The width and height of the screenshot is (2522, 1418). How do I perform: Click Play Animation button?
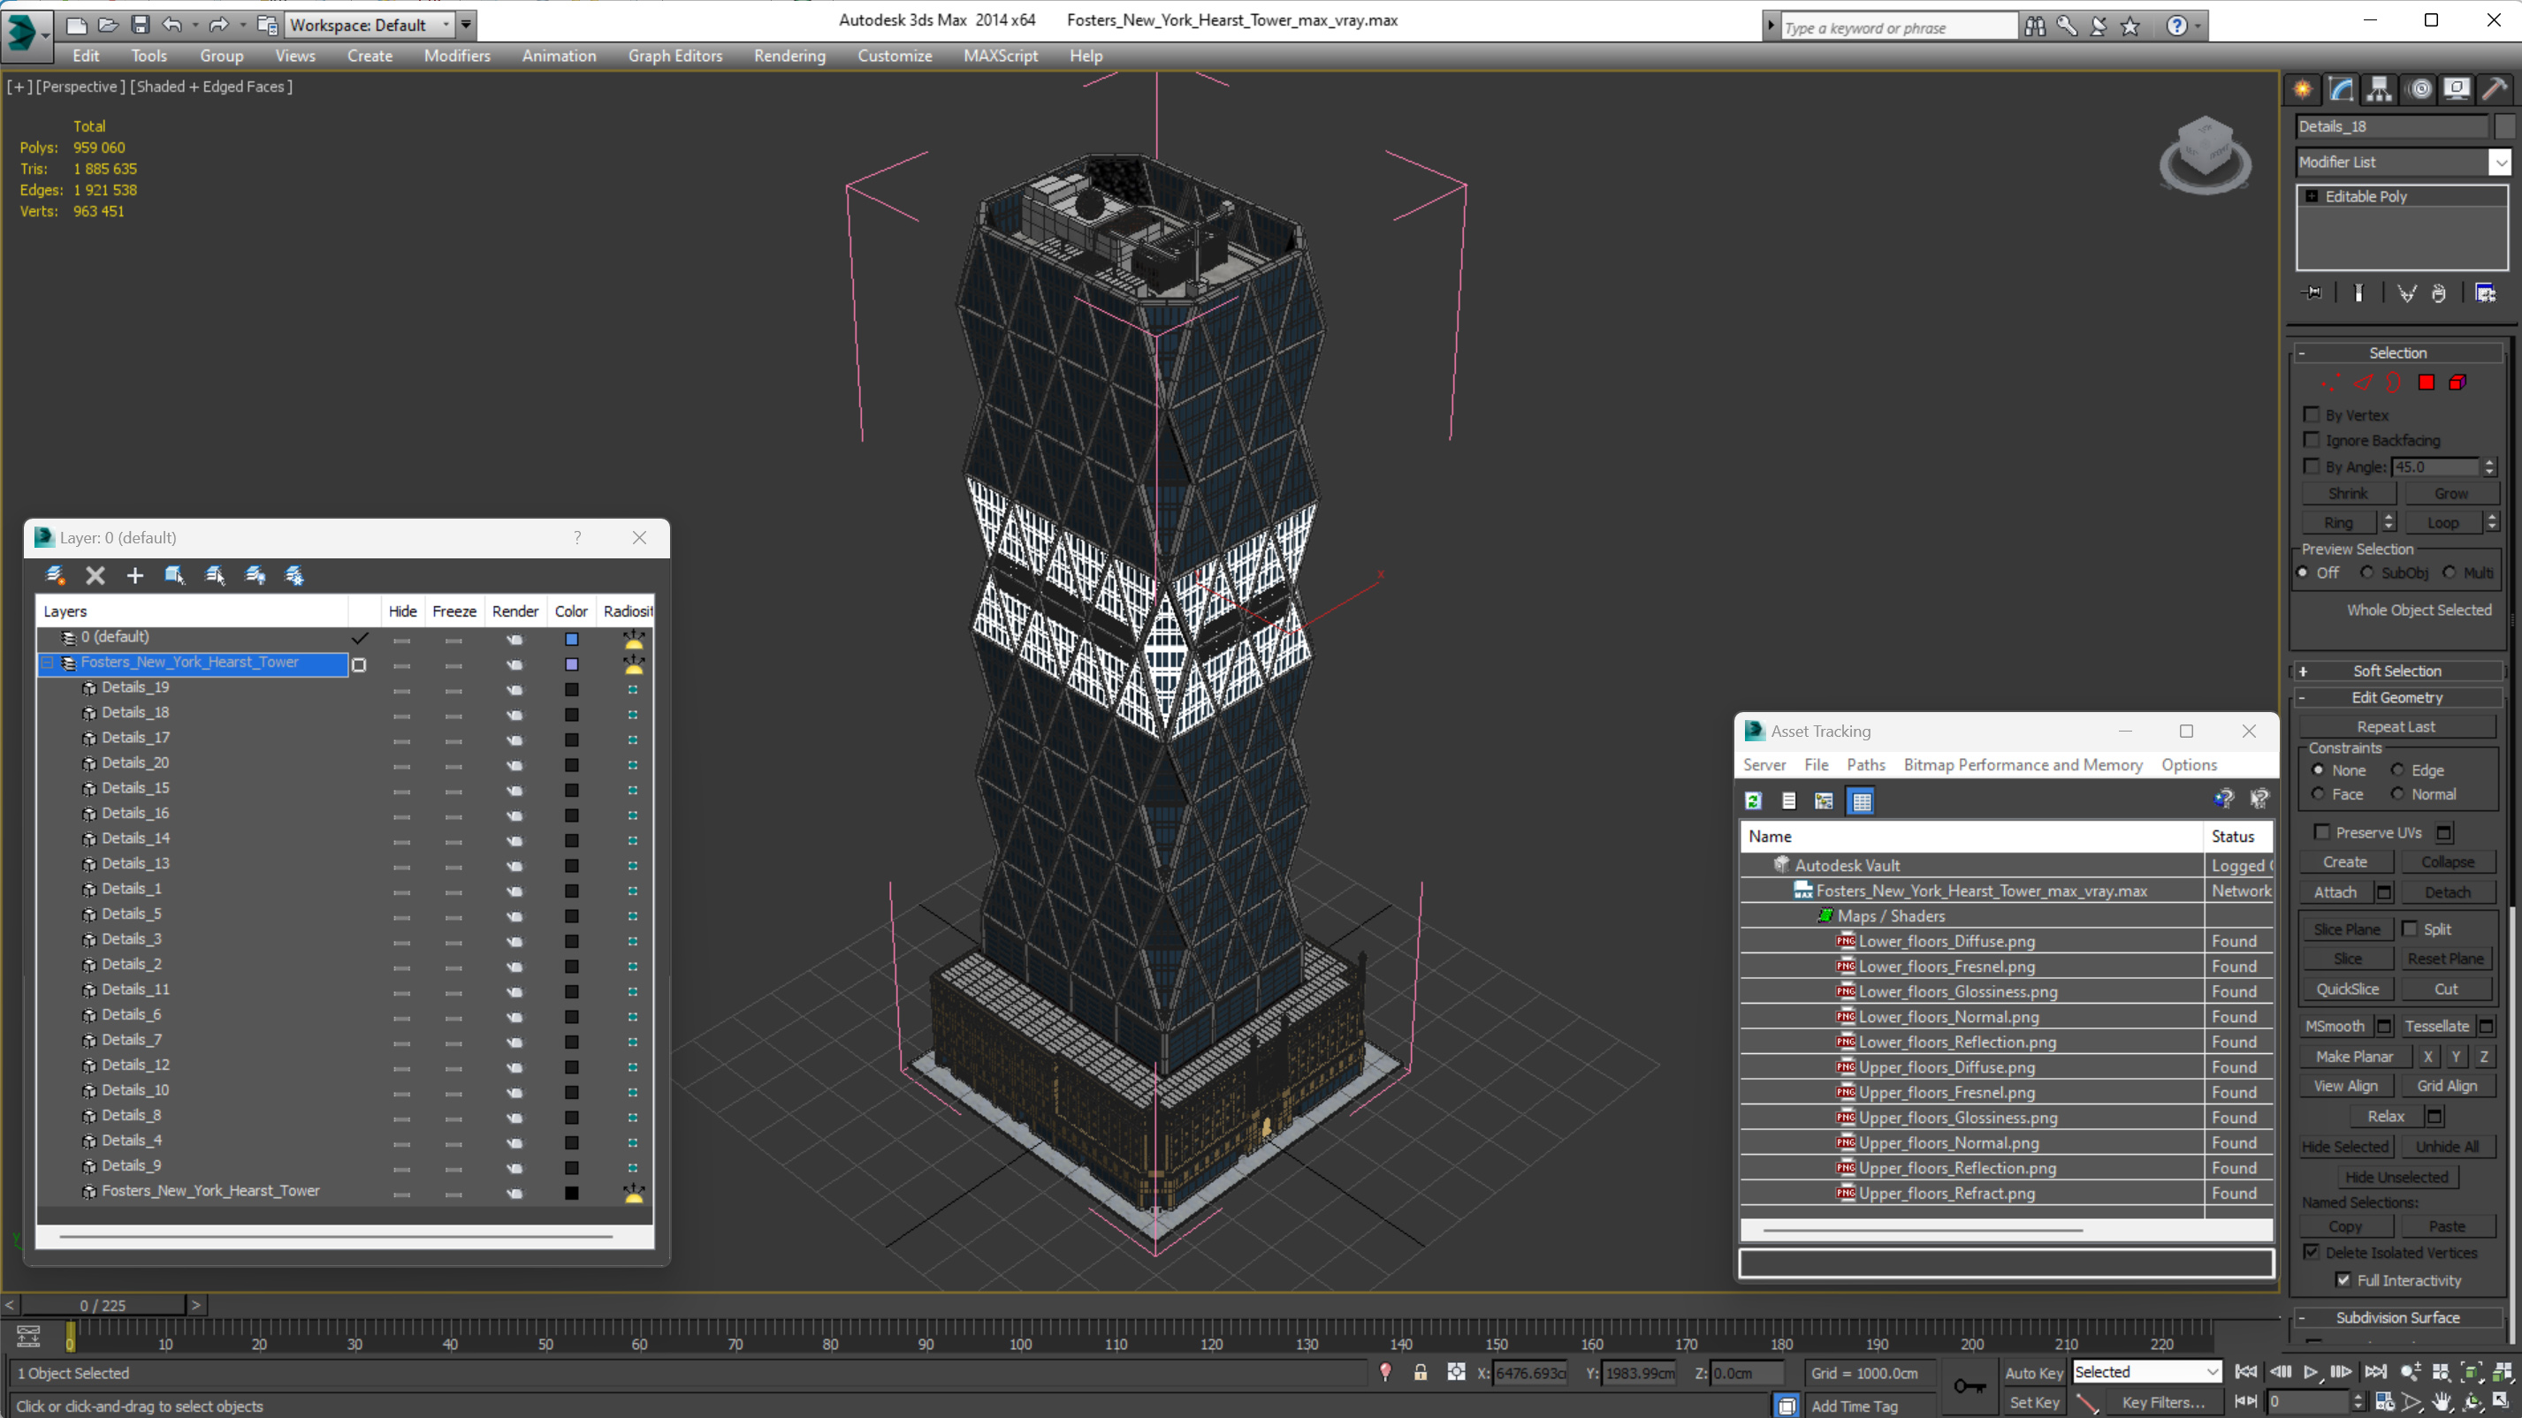pyautogui.click(x=2311, y=1372)
